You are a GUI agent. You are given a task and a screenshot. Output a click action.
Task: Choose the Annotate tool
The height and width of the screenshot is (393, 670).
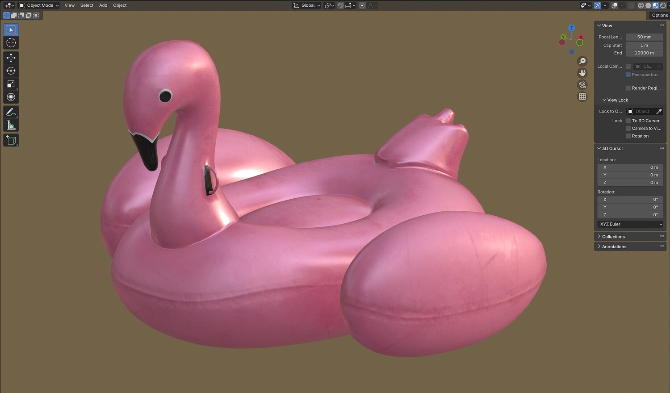pyautogui.click(x=11, y=112)
